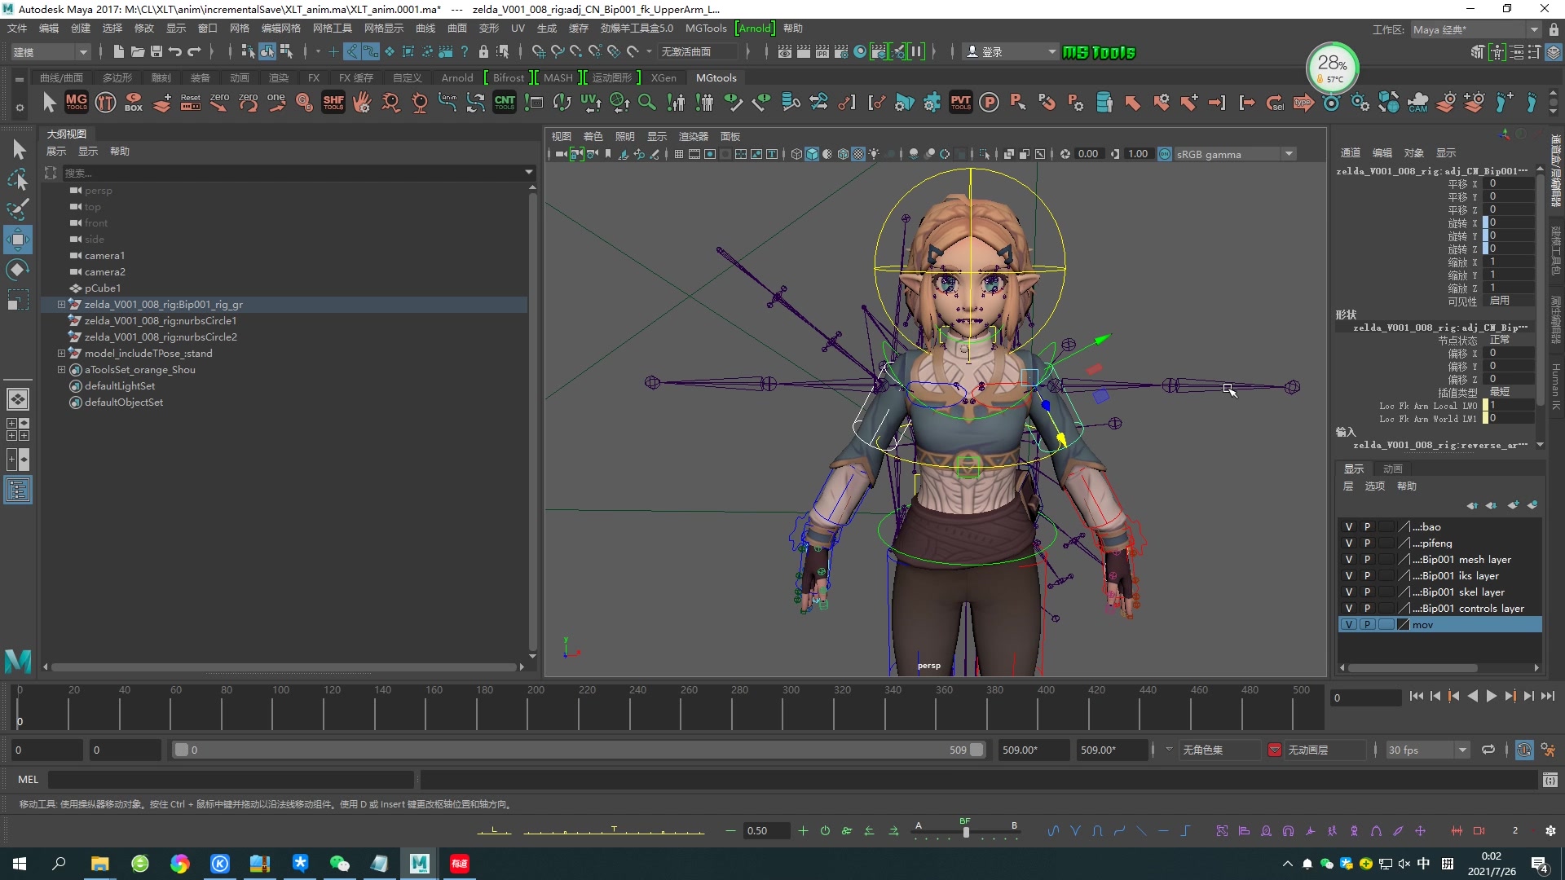Image resolution: width=1565 pixels, height=880 pixels.
Task: Expand model_includeTPose_:stand node
Action: pos(61,353)
